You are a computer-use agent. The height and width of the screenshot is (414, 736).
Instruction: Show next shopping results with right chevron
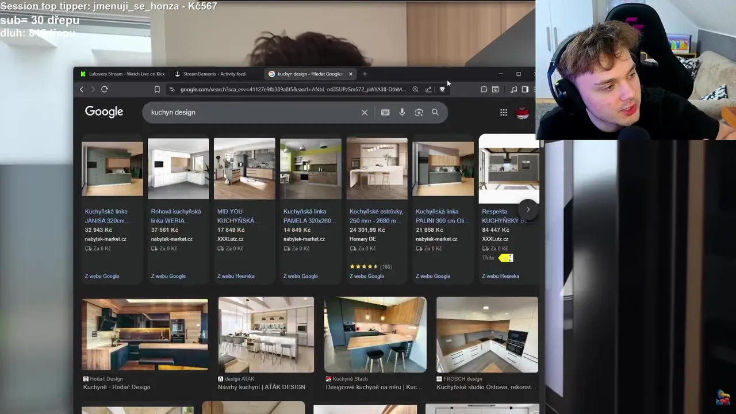coord(528,209)
